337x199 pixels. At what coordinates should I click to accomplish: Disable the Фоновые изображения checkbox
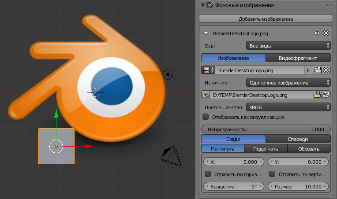210,5
